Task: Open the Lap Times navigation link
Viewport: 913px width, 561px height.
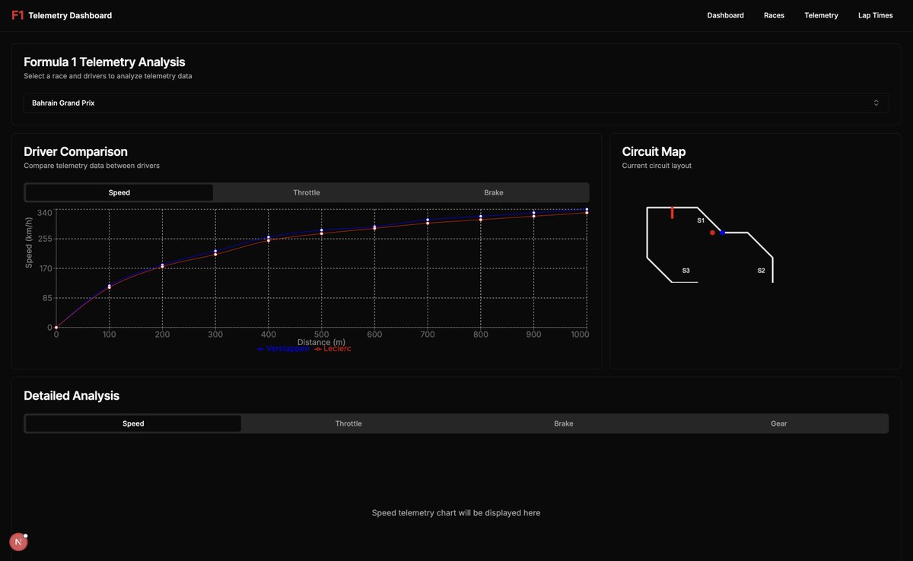Action: tap(876, 15)
